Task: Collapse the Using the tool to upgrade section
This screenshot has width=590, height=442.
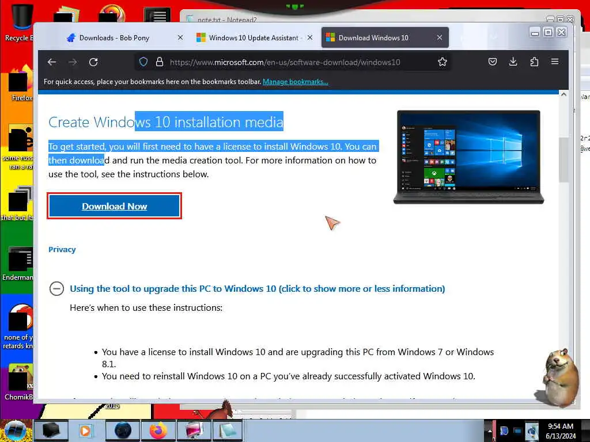Action: coord(56,289)
